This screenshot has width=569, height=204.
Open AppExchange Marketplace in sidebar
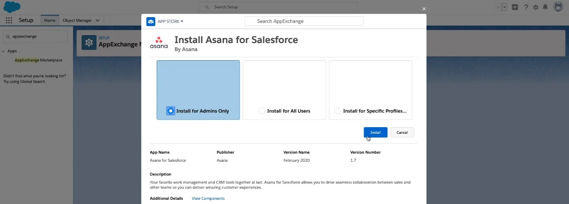[x=38, y=60]
